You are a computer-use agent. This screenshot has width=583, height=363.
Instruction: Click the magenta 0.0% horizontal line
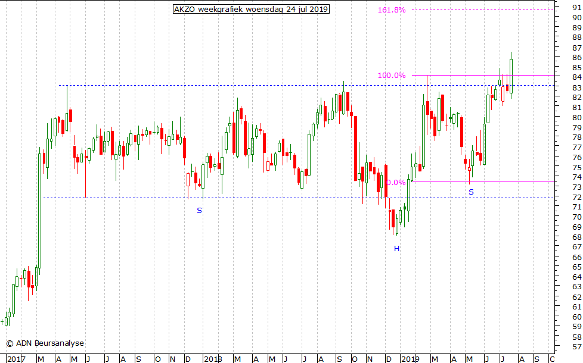(483, 181)
